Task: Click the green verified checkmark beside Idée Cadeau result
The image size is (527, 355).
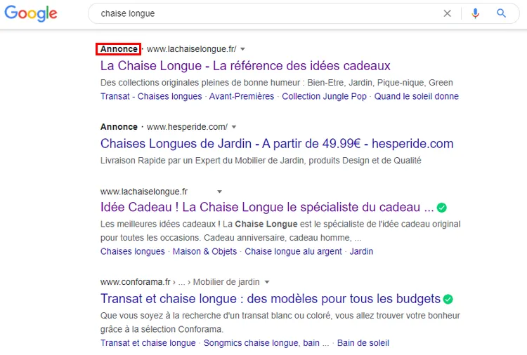Action: (442, 208)
